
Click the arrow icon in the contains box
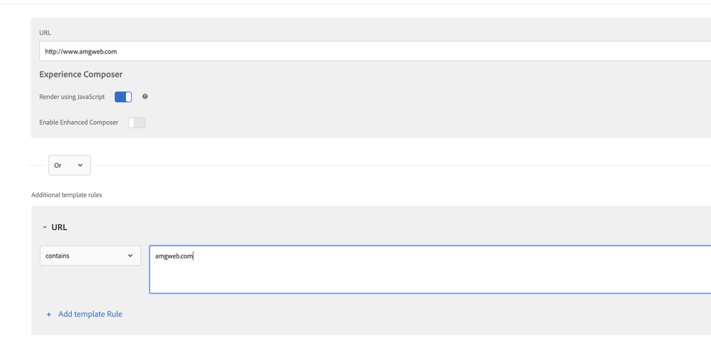coord(130,256)
